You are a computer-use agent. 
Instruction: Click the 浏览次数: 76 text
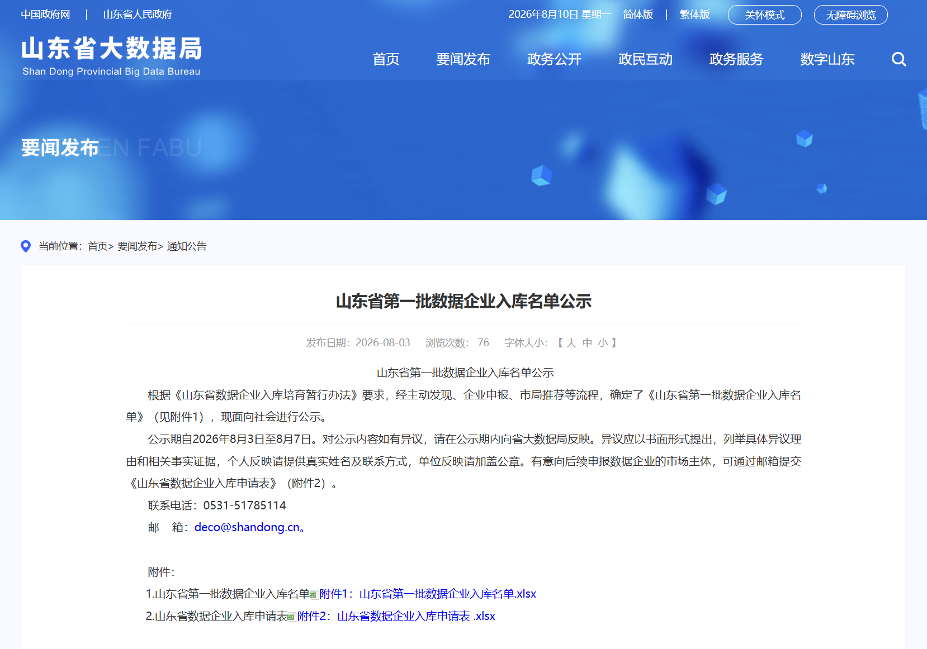[457, 343]
